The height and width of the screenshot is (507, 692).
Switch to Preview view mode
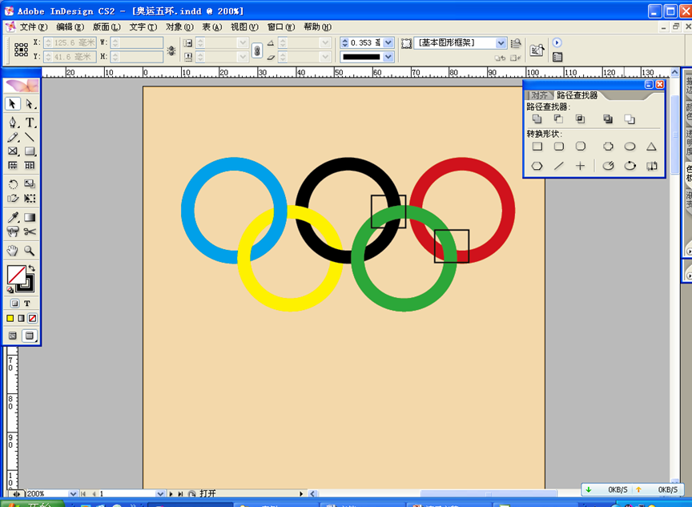pyautogui.click(x=30, y=336)
